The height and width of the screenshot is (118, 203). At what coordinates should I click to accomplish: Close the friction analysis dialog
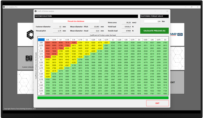point(167,11)
